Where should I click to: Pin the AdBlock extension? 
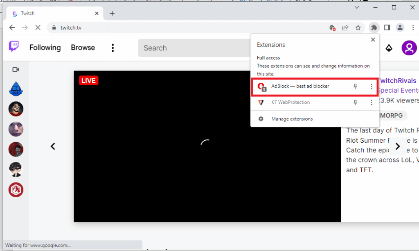click(355, 86)
